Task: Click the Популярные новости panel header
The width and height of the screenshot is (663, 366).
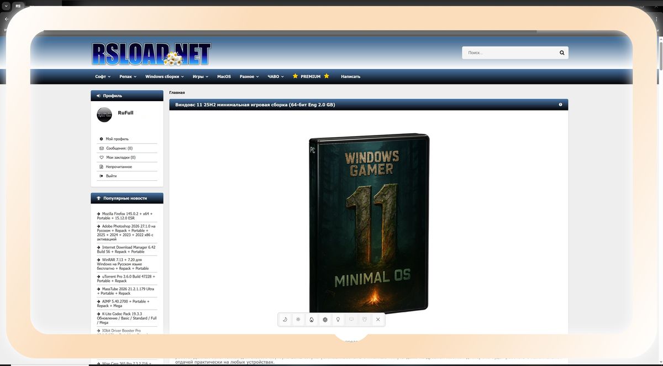Action: [x=127, y=198]
